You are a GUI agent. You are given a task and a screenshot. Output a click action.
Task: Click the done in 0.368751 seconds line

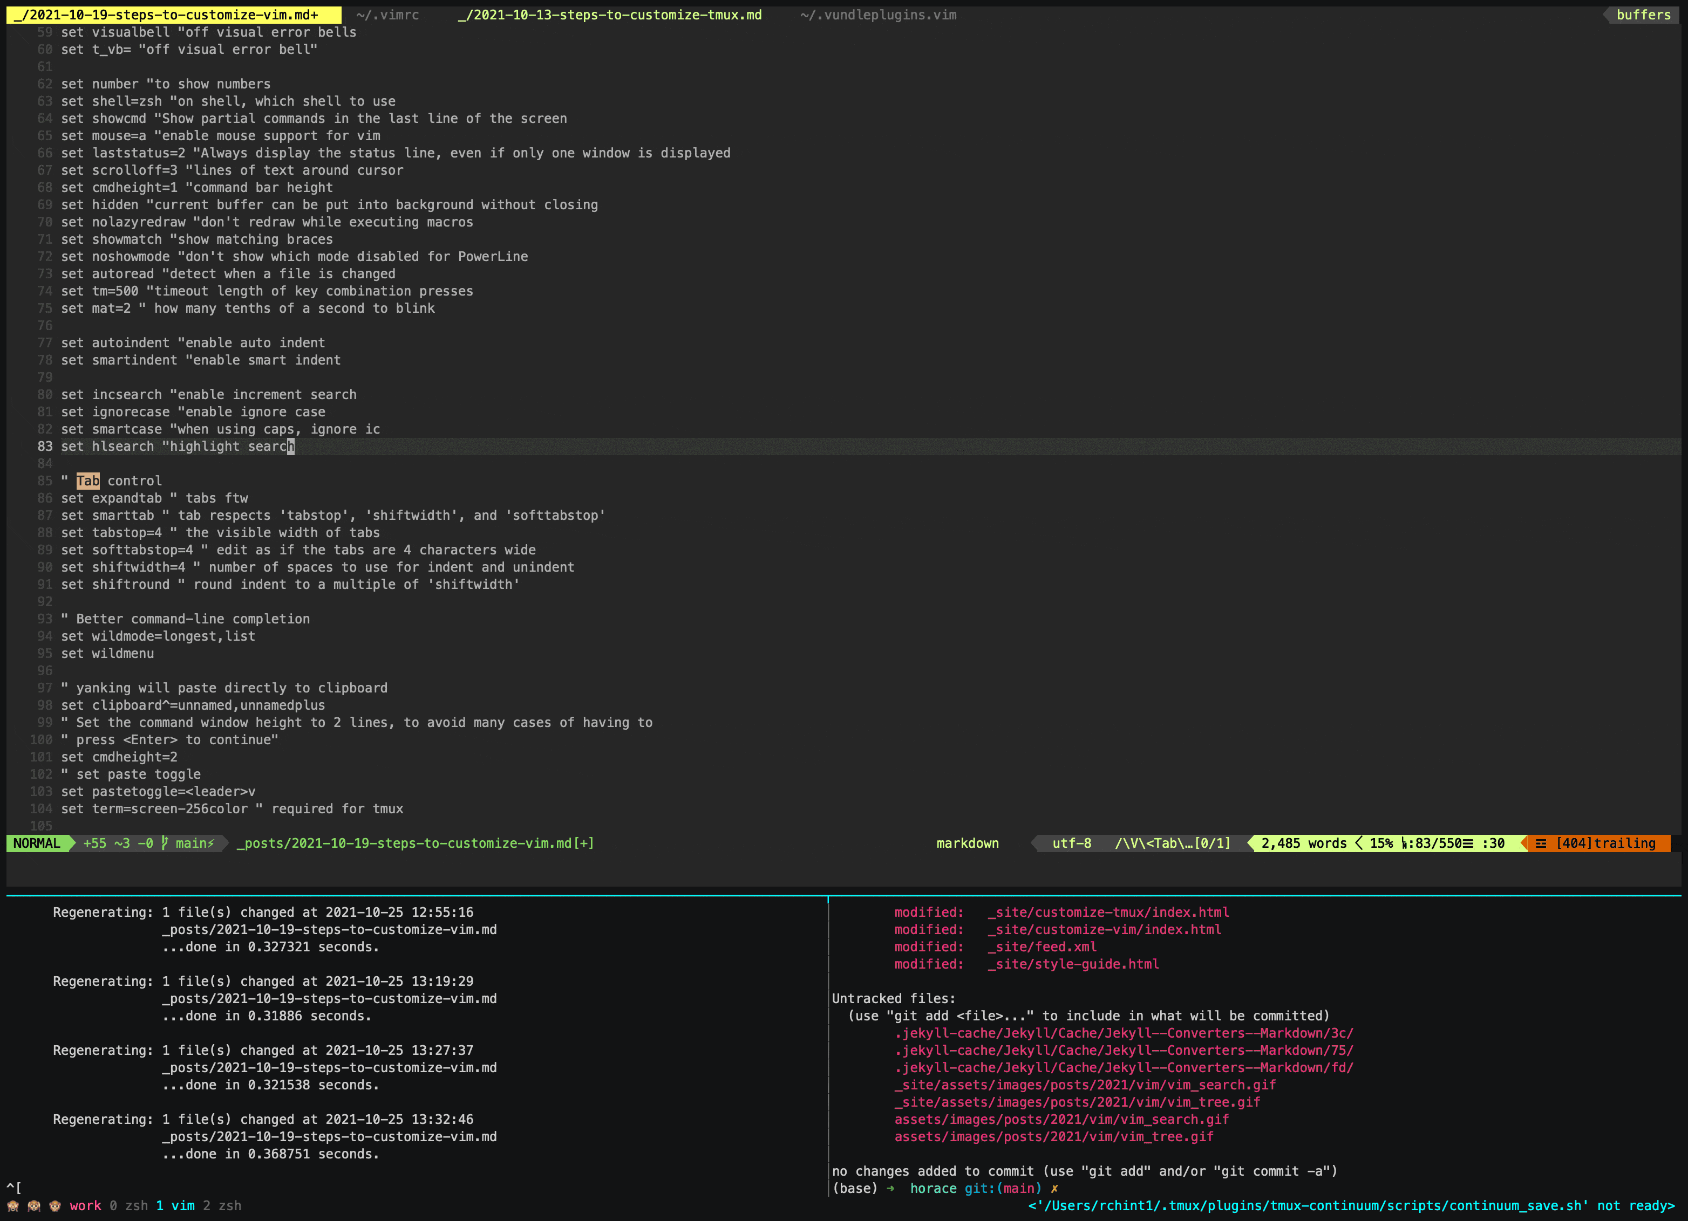tap(271, 1154)
